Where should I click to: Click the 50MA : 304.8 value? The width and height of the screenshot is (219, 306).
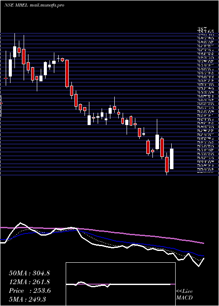[x=29, y=273]
